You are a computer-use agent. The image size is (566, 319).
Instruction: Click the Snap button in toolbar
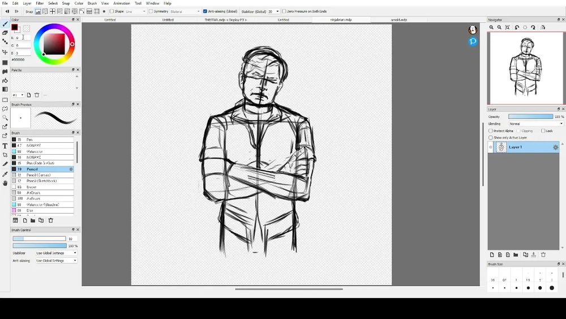coord(29,11)
